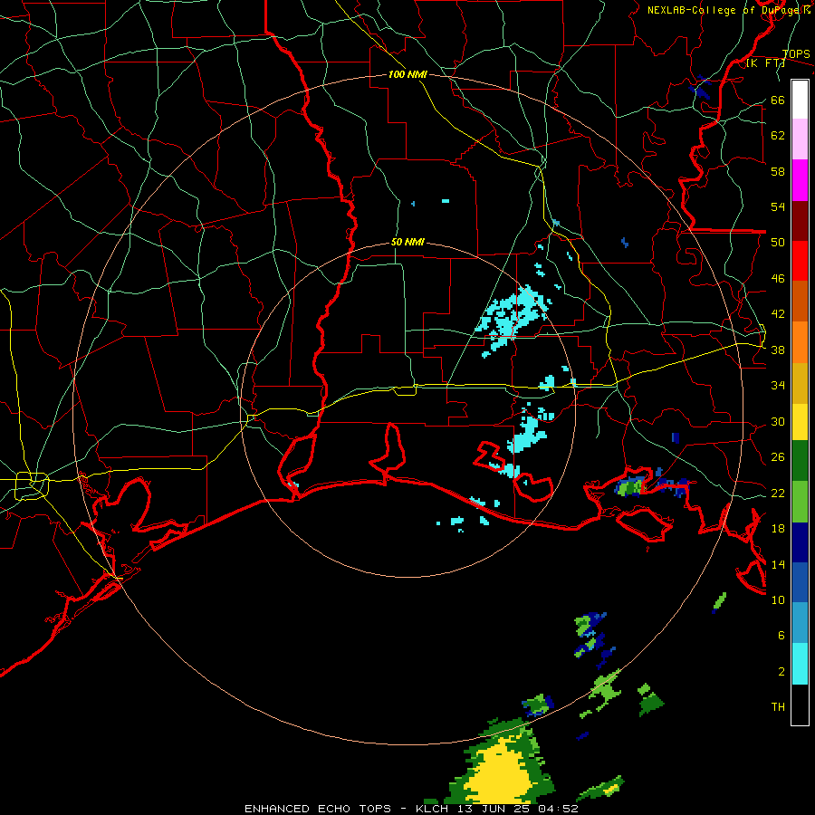815x815 pixels.
Task: Click the '6' legend value
Action: pos(781,635)
